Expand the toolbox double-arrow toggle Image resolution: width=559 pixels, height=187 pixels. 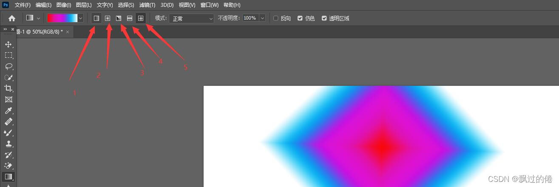[x=5, y=29]
